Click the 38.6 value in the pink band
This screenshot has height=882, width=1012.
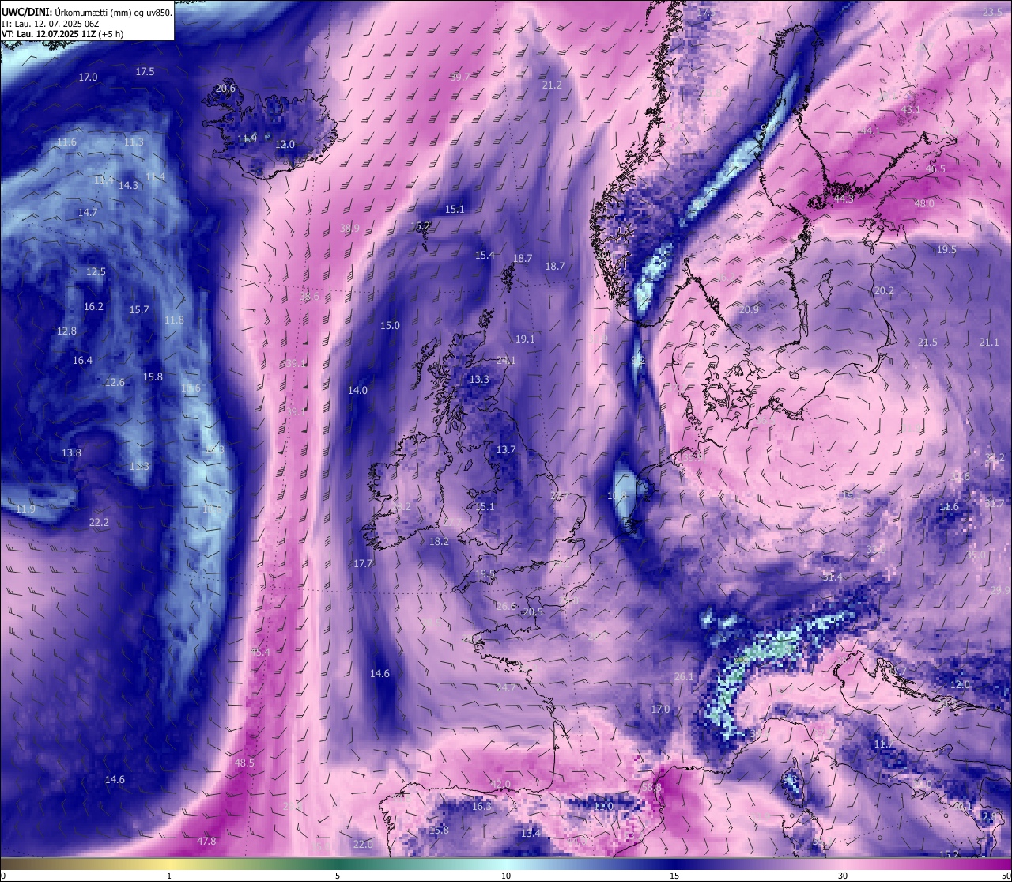[x=309, y=297]
